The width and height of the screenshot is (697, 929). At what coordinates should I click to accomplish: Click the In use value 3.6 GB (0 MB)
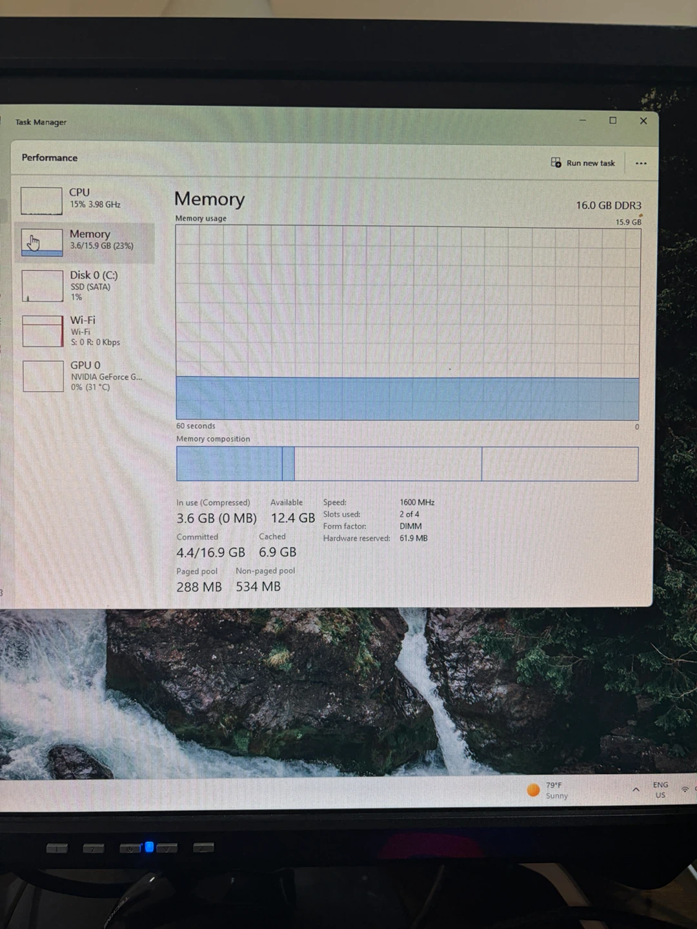click(216, 518)
